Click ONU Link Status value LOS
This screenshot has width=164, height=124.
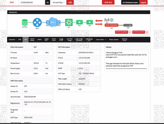pos(80,89)
